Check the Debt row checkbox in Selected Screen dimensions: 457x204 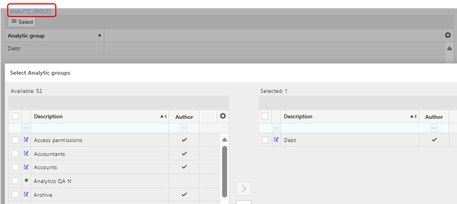[265, 140]
